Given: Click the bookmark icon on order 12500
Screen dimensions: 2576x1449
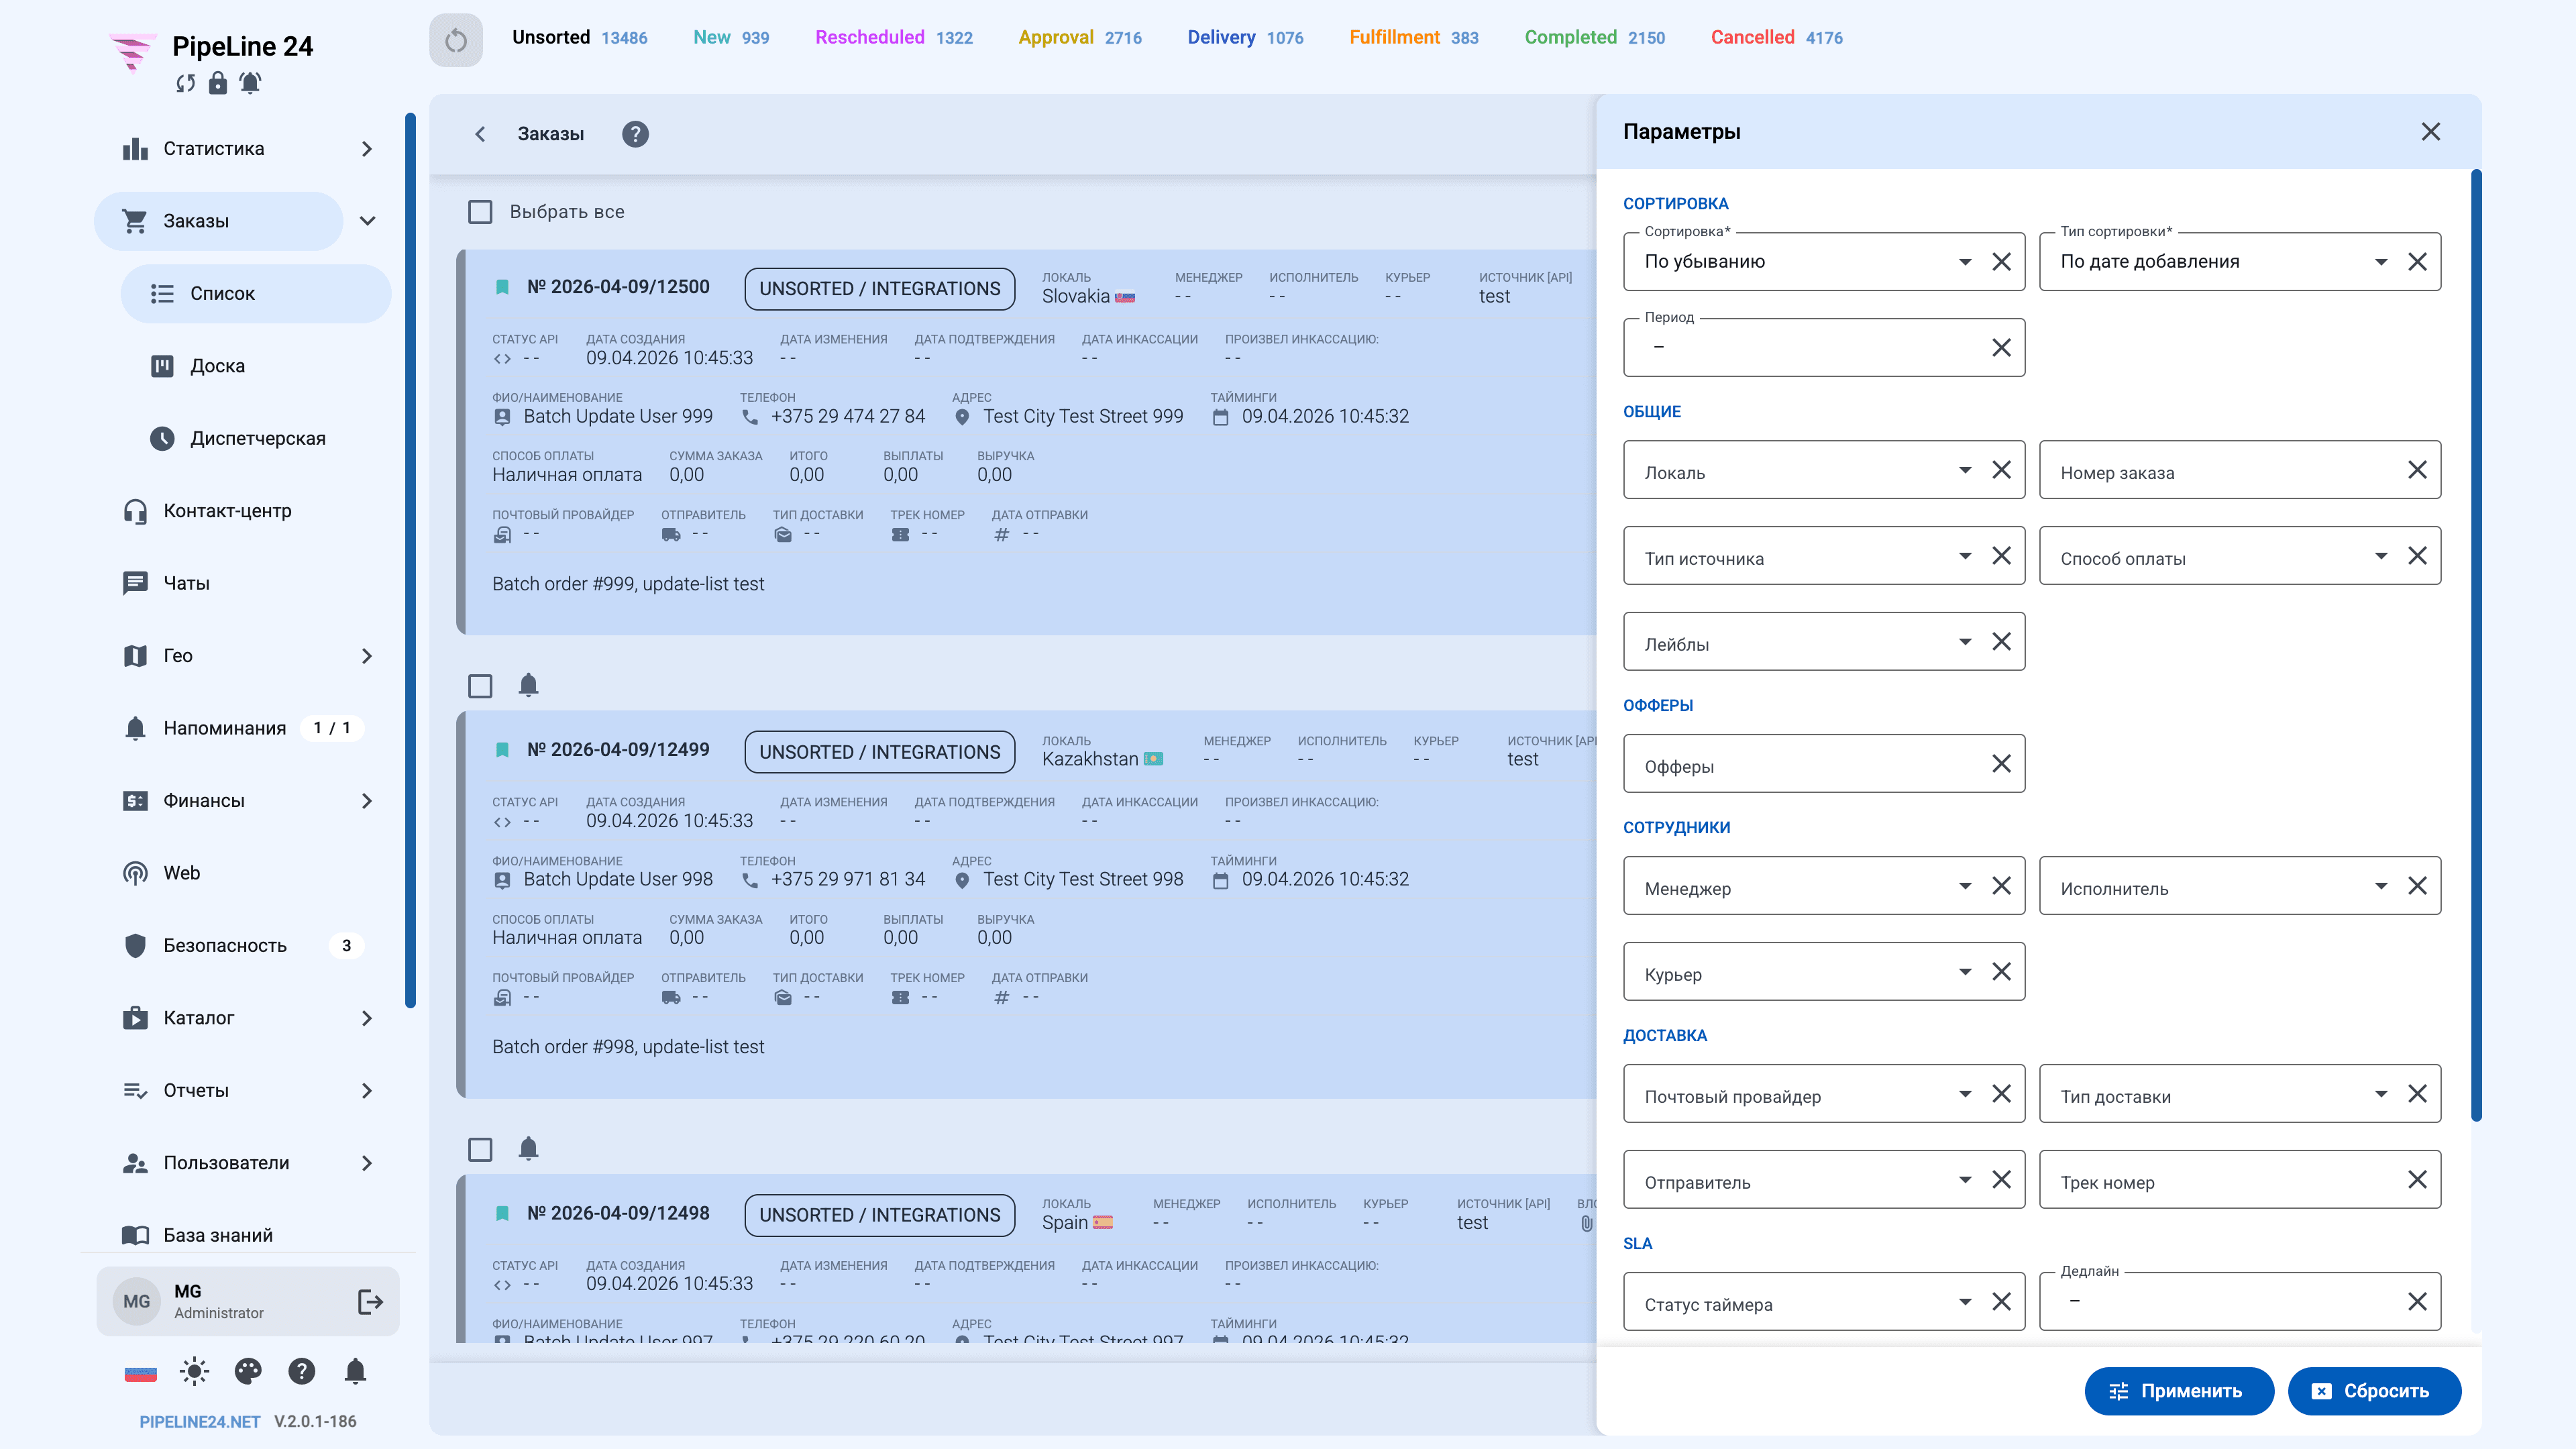Looking at the screenshot, I should click(502, 287).
